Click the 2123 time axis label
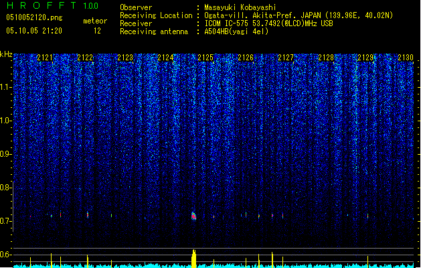Viewport: 421px width, 268px height. [x=125, y=58]
